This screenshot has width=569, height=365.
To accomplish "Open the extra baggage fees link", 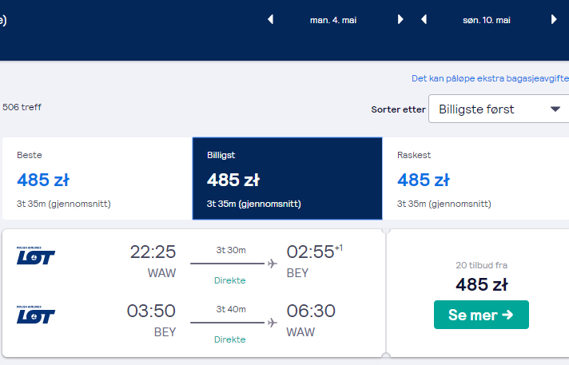I will (x=490, y=78).
